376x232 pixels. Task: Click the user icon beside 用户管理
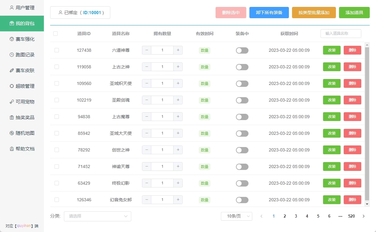pyautogui.click(x=12, y=8)
